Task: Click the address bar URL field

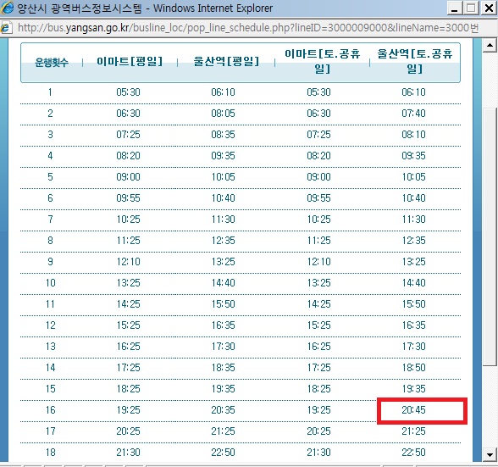Action: (247, 28)
